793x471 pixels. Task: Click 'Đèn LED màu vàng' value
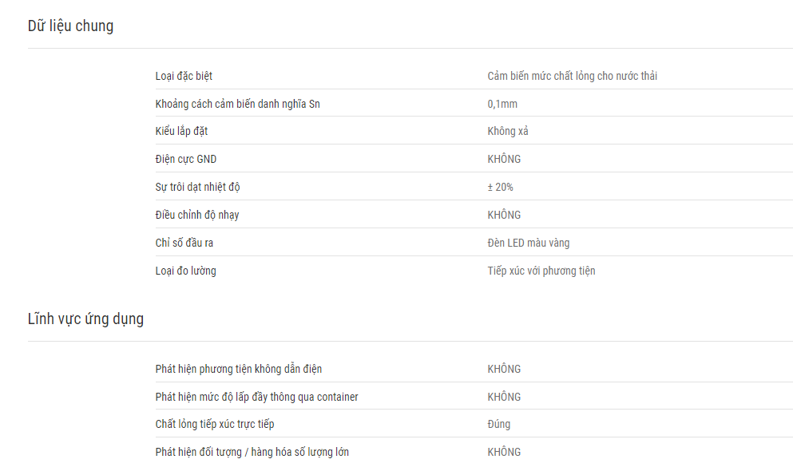point(529,243)
